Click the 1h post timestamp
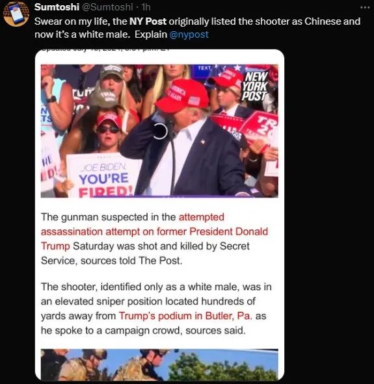Image resolution: width=374 pixels, height=384 pixels. 146,7
